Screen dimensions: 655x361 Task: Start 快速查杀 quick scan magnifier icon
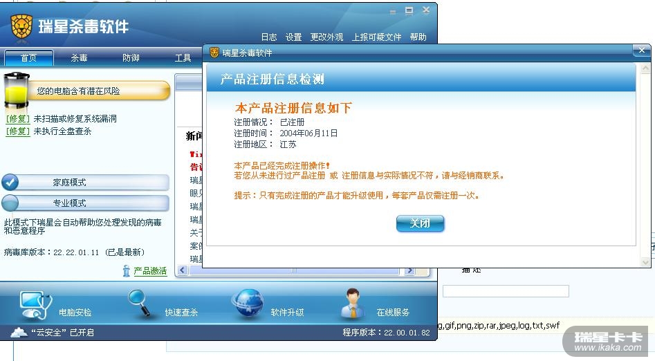[x=139, y=303]
